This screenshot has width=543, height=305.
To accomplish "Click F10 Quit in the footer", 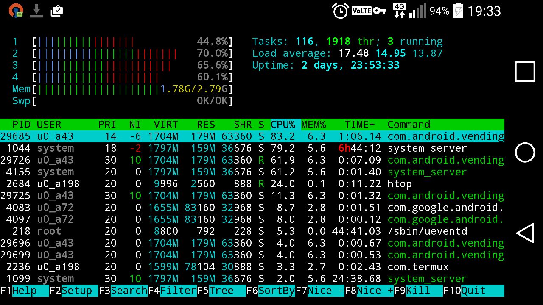I will [x=473, y=291].
